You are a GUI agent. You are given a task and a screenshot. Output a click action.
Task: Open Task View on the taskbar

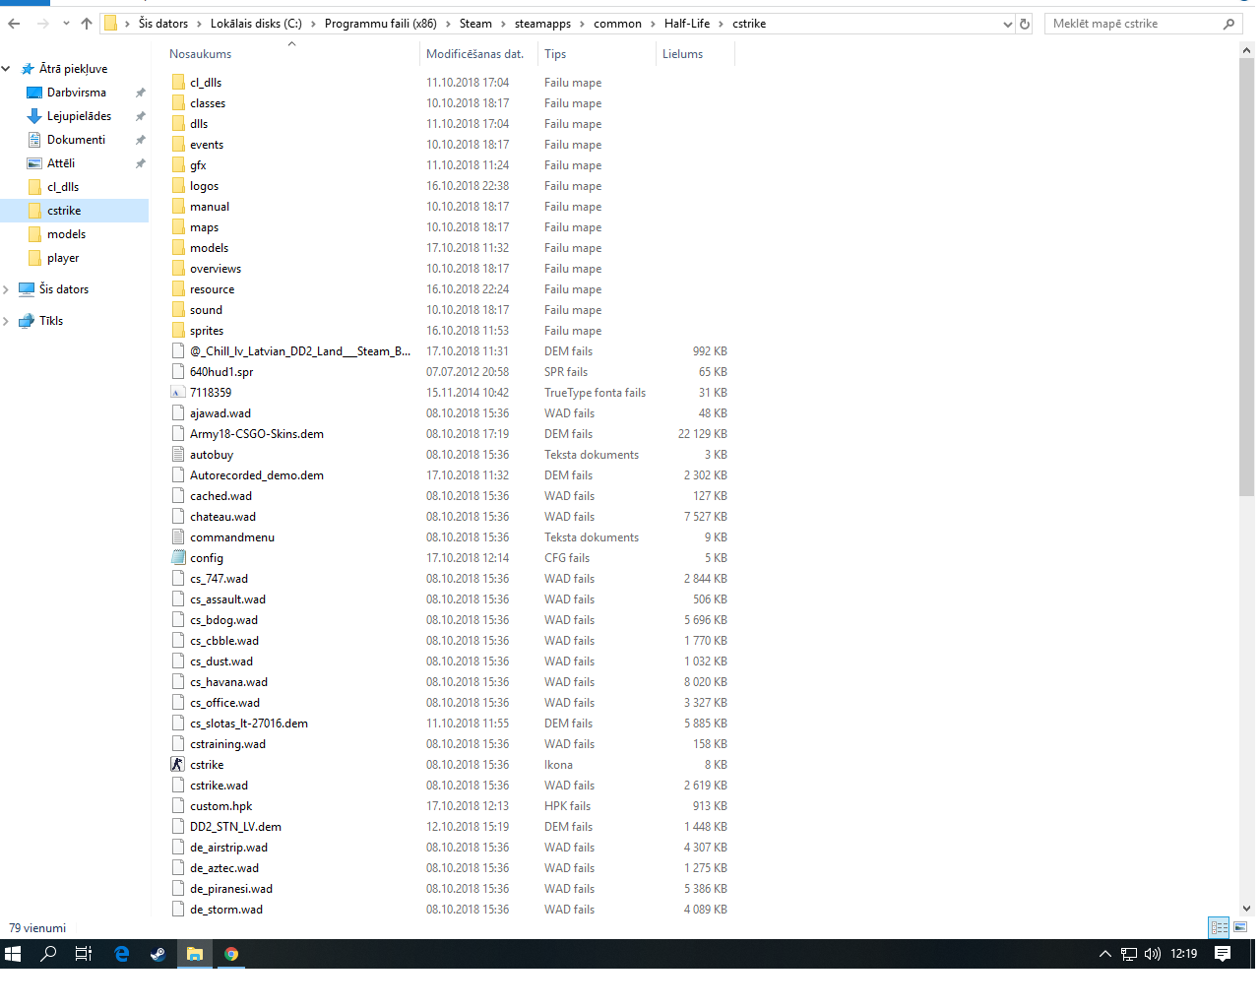84,954
